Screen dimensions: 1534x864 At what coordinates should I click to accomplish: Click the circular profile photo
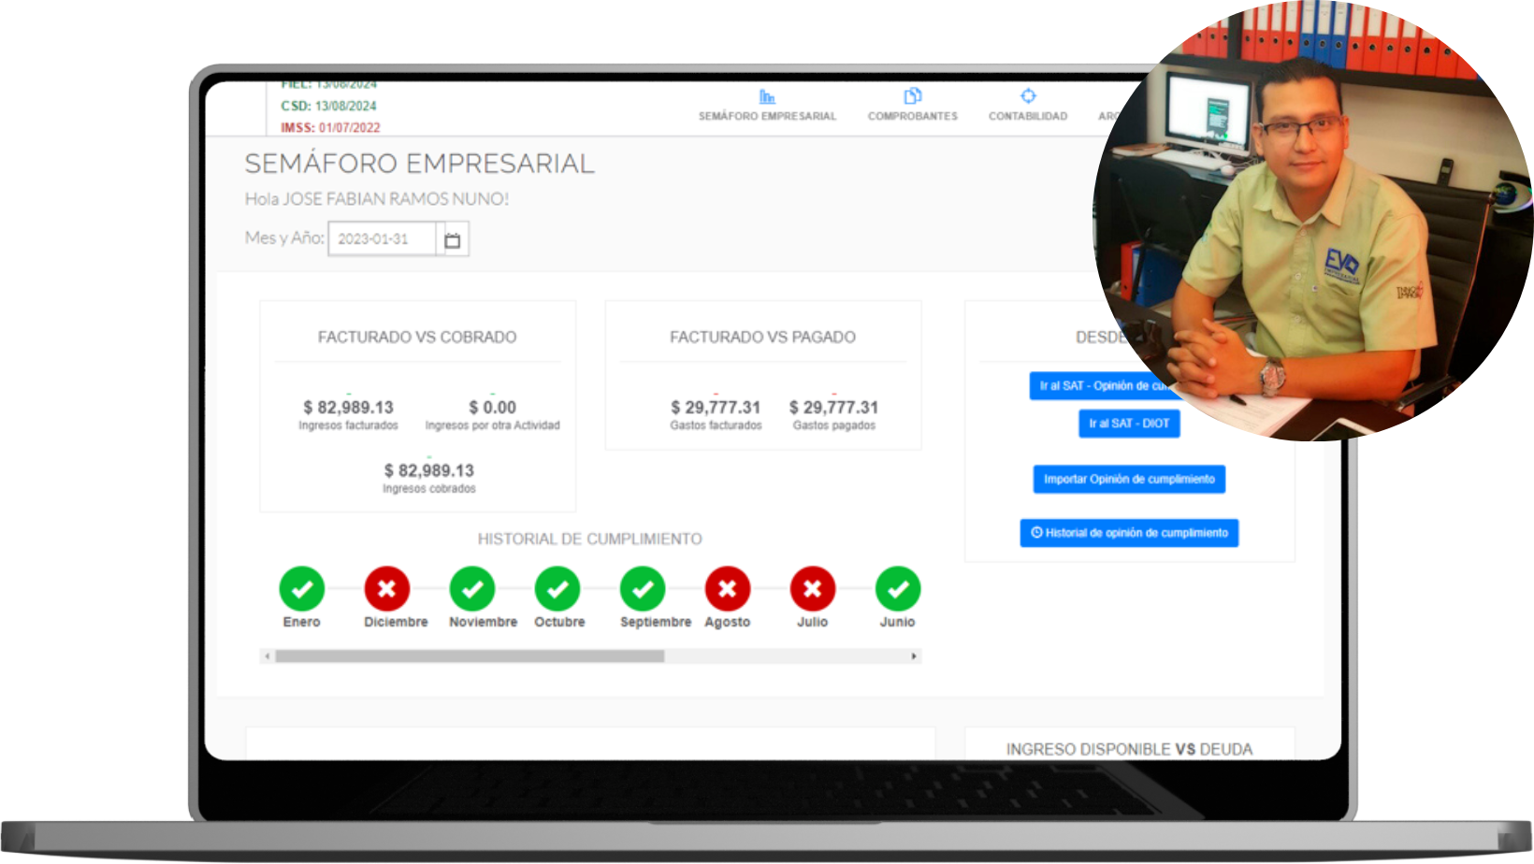click(1312, 222)
